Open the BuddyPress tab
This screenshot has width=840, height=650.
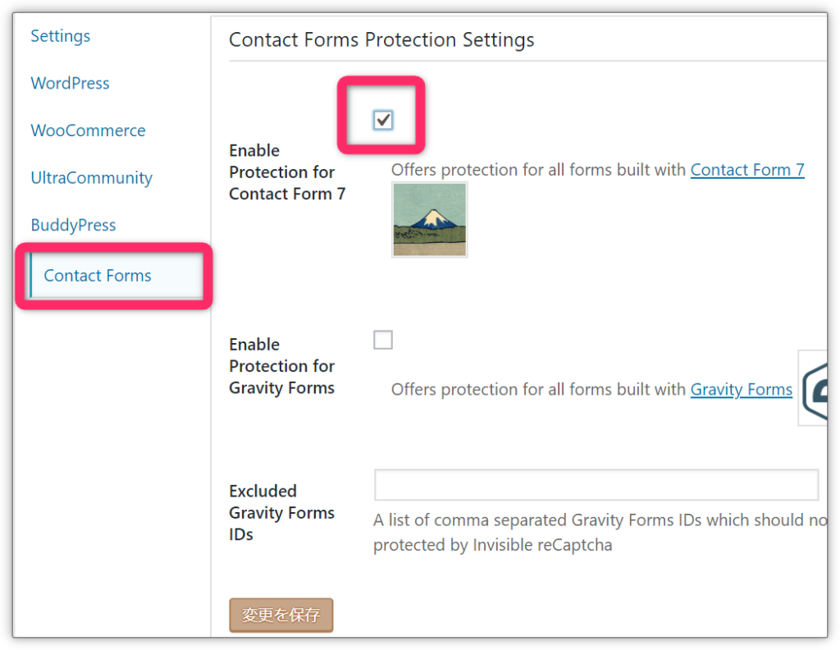[x=73, y=225]
